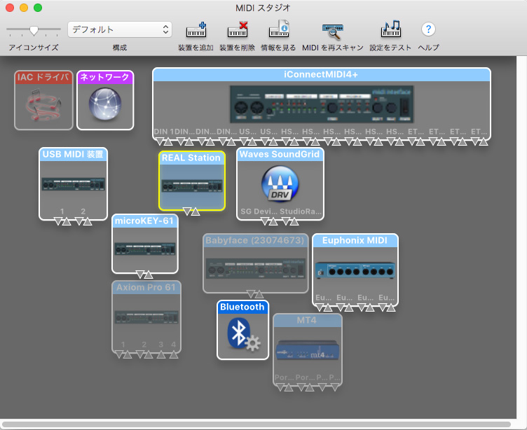527x430 pixels.
Task: Select the ネットワーク network device icon
Action: click(x=105, y=104)
